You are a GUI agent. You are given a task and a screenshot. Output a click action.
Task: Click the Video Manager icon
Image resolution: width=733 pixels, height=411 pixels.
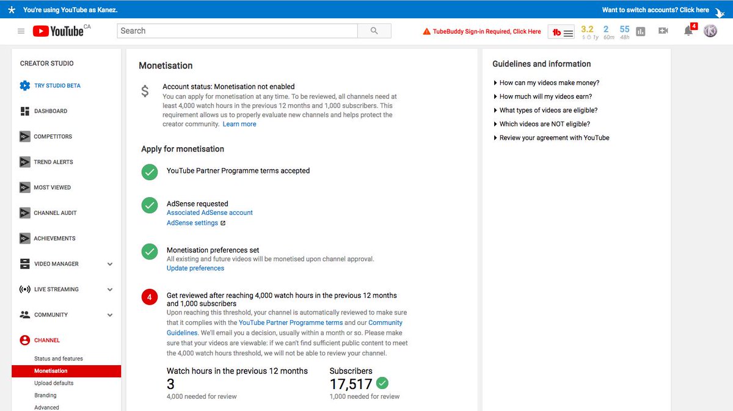point(25,264)
